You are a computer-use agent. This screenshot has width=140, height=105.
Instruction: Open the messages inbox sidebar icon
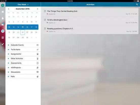3,24
